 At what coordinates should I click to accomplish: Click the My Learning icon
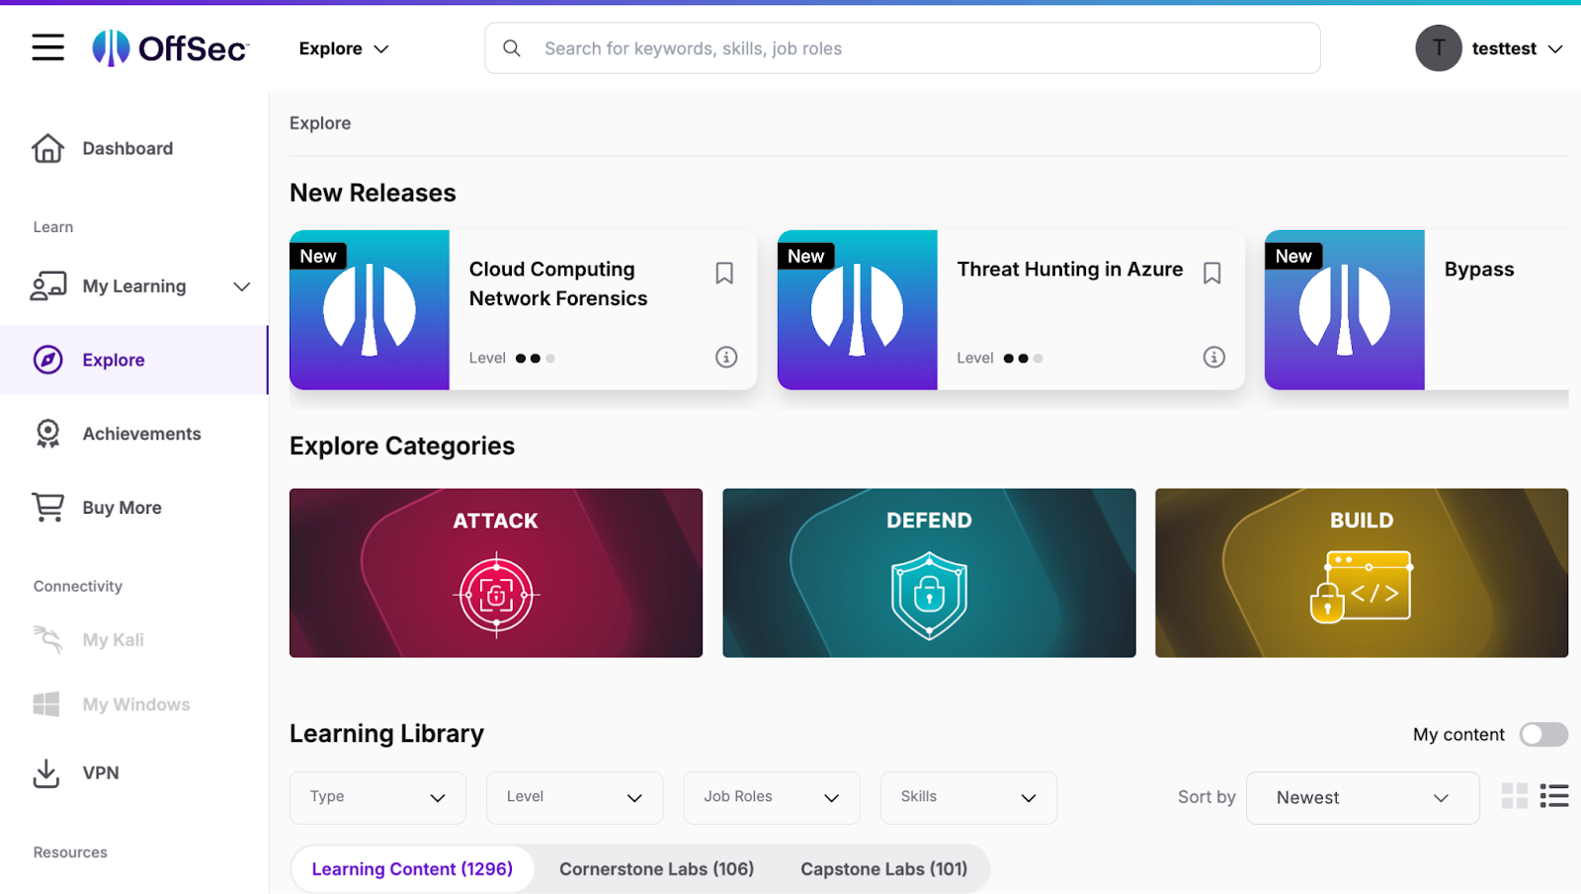tap(47, 286)
